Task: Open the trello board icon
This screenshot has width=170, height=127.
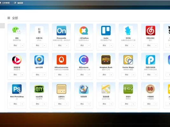Action: coord(106,30)
